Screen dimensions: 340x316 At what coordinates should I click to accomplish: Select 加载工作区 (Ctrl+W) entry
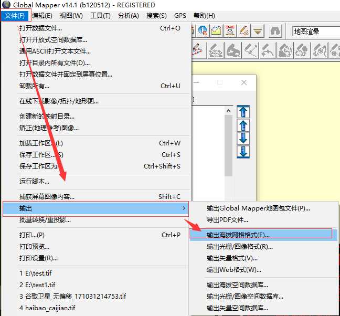tap(97, 143)
